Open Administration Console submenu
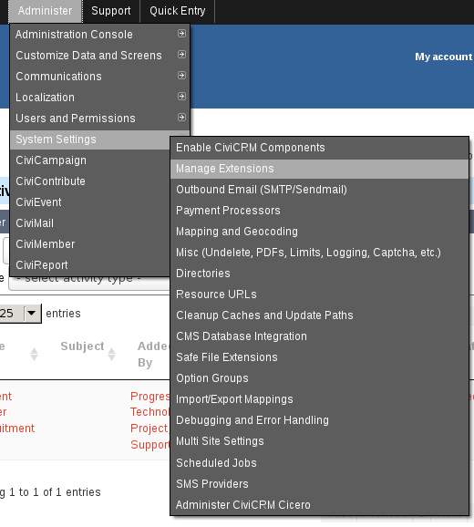Image resolution: width=474 pixels, height=527 pixels. coord(99,35)
